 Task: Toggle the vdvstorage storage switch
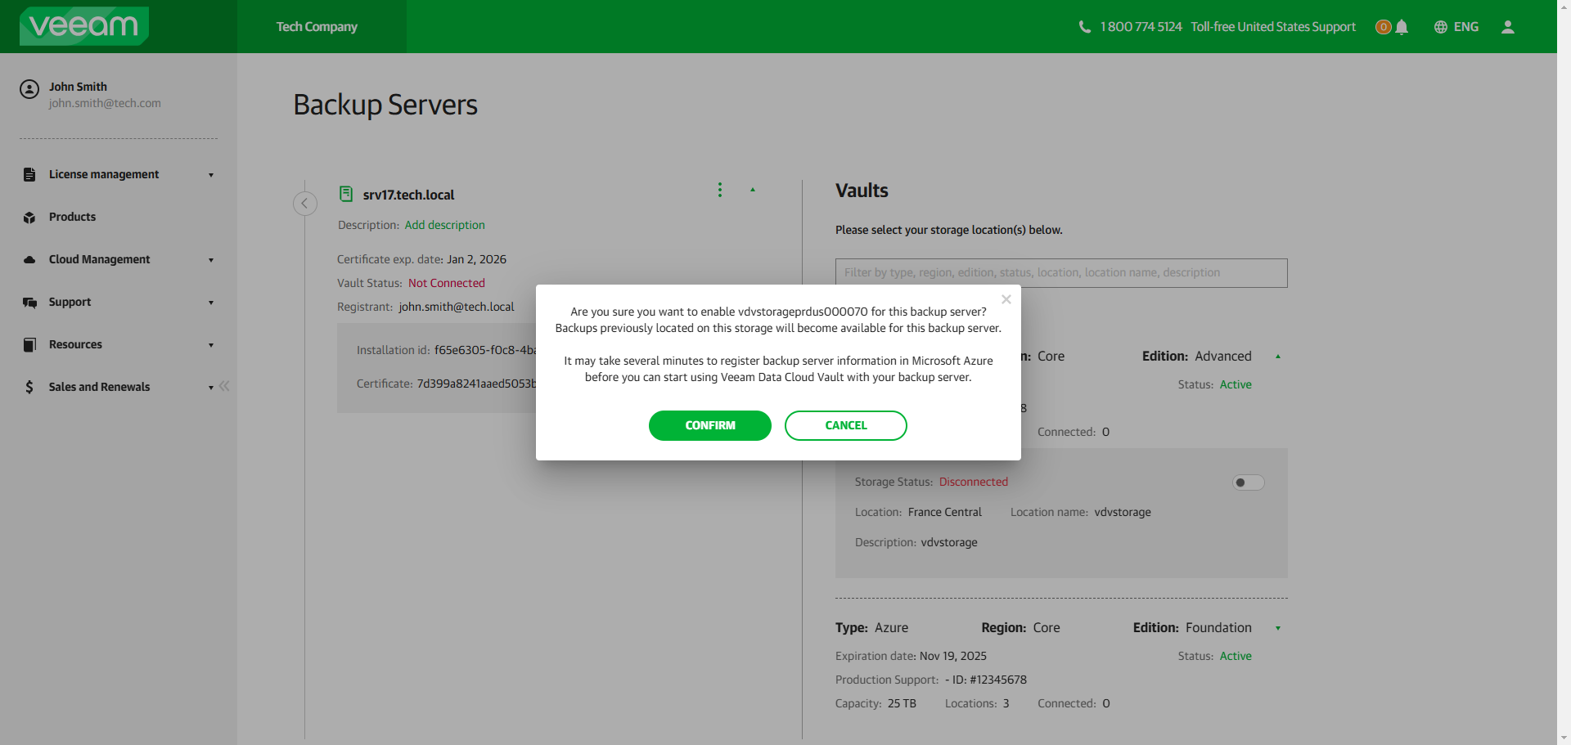(1249, 482)
